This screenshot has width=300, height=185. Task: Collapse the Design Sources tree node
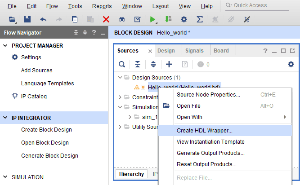pyautogui.click(x=120, y=78)
